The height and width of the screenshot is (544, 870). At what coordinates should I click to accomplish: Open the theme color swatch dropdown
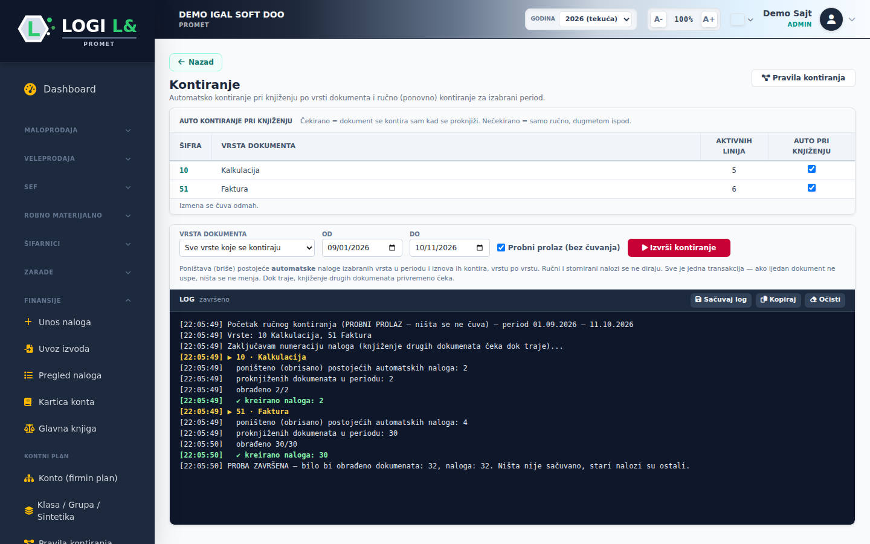pos(742,19)
